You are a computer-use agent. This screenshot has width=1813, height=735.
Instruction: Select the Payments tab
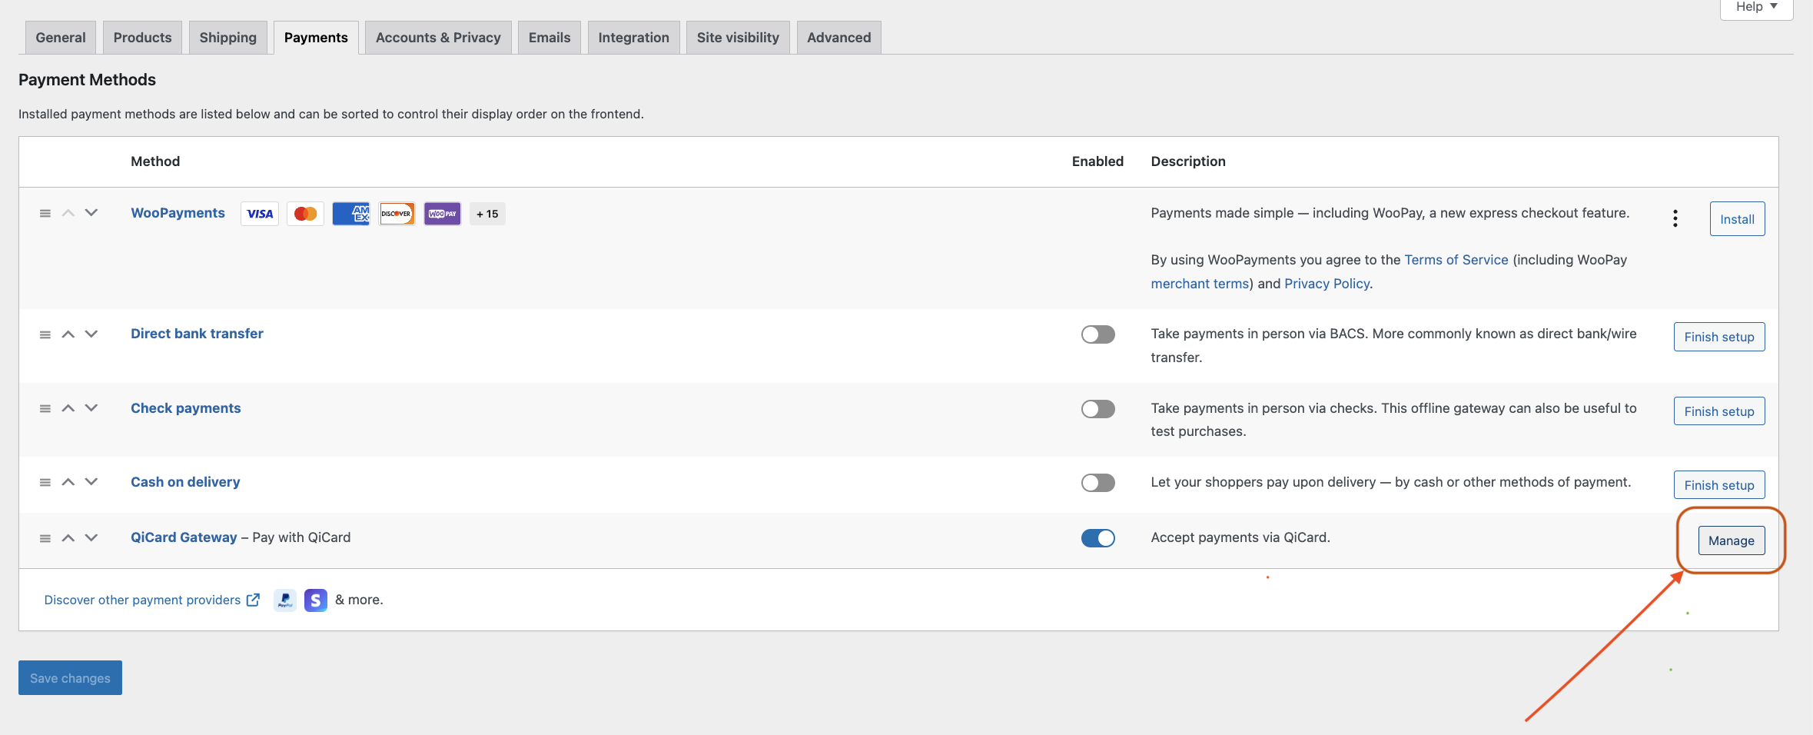click(316, 38)
